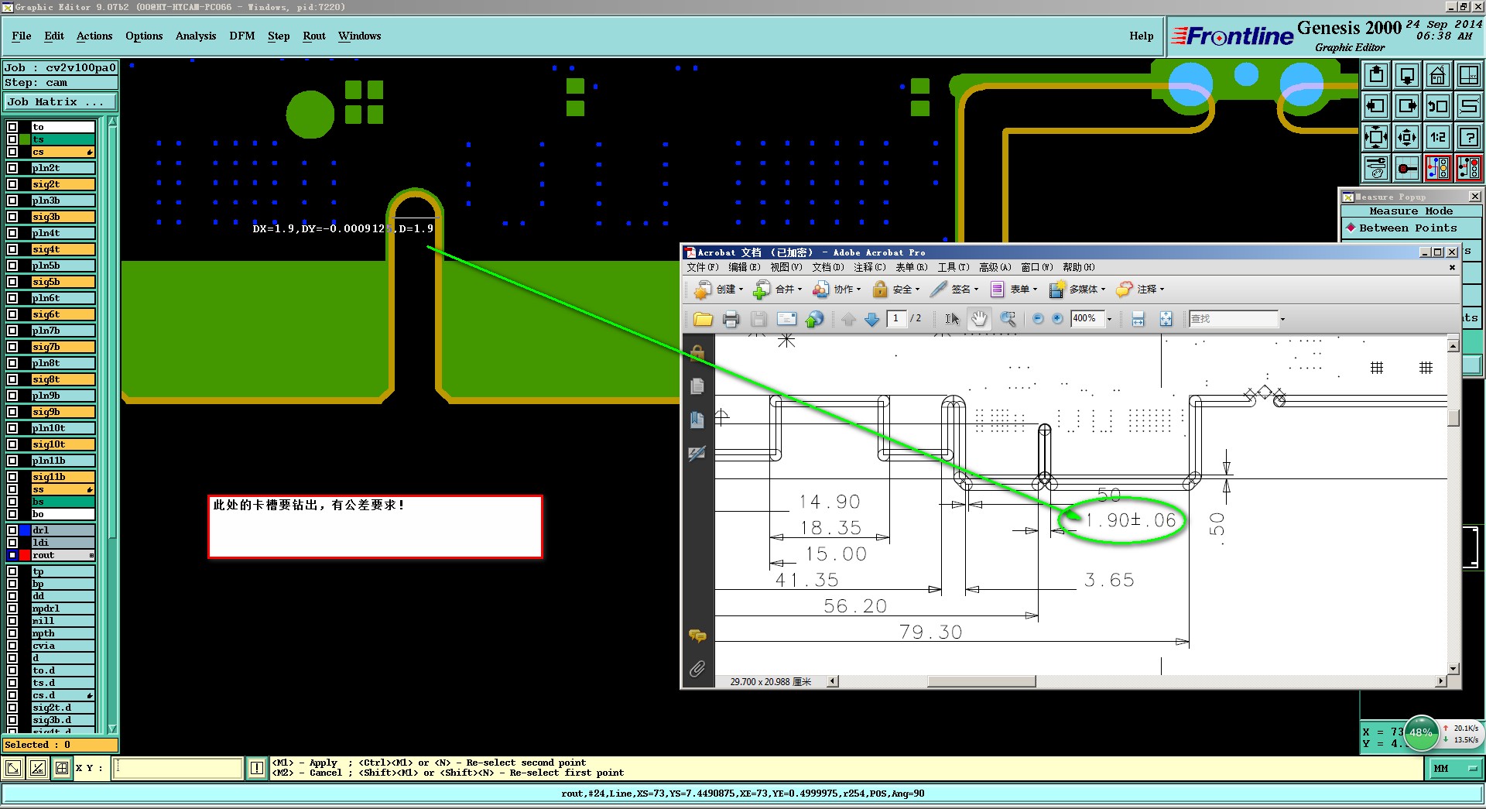Click the pan up view icon
Viewport: 1486px width, 809px height.
(x=1376, y=75)
